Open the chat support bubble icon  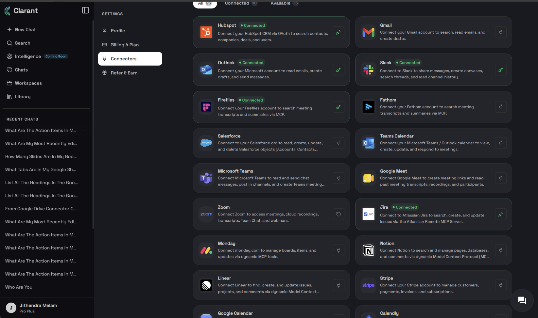point(522,300)
